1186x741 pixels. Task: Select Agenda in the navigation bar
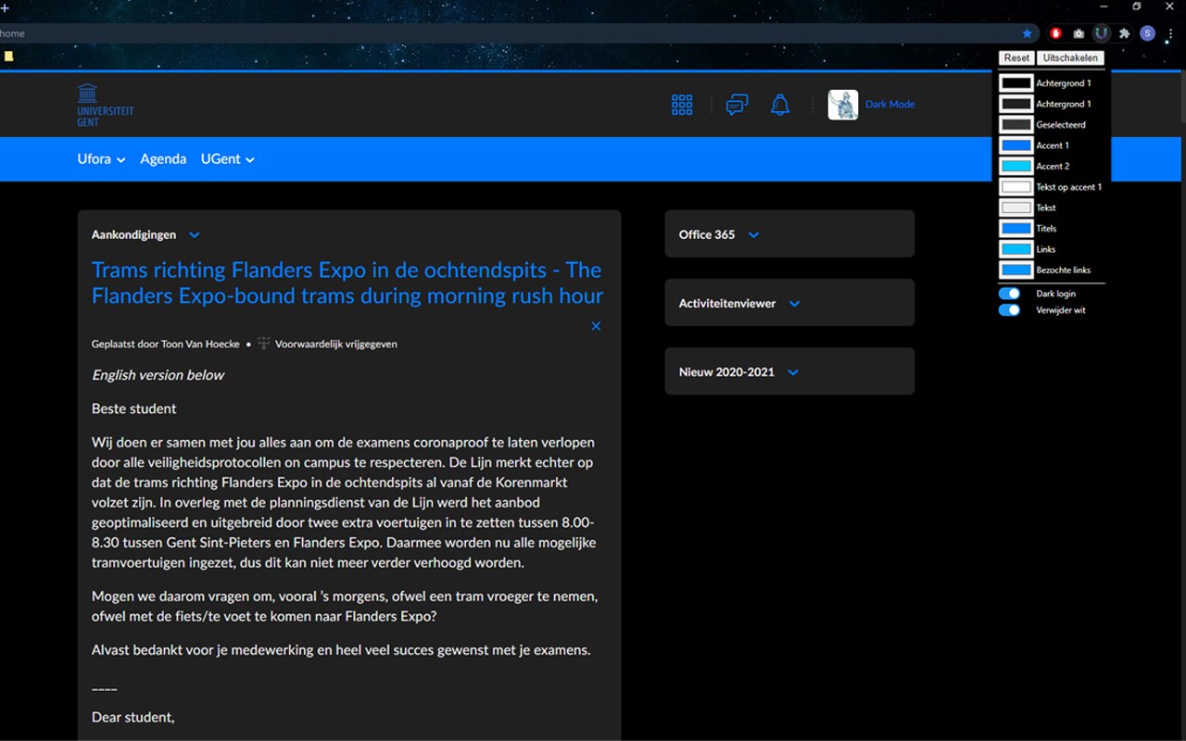pos(163,158)
